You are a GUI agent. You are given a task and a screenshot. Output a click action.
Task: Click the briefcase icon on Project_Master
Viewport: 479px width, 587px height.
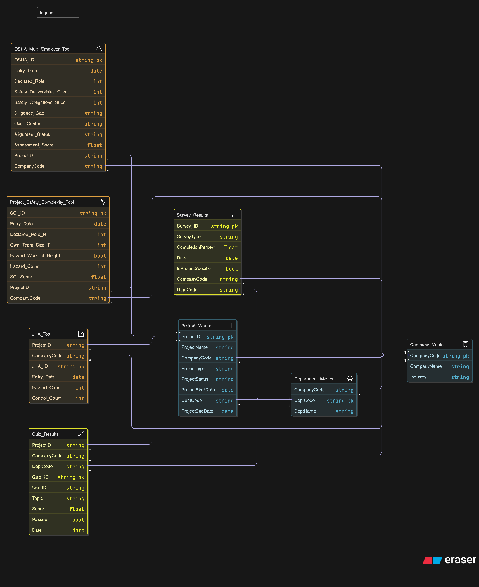pyautogui.click(x=230, y=325)
